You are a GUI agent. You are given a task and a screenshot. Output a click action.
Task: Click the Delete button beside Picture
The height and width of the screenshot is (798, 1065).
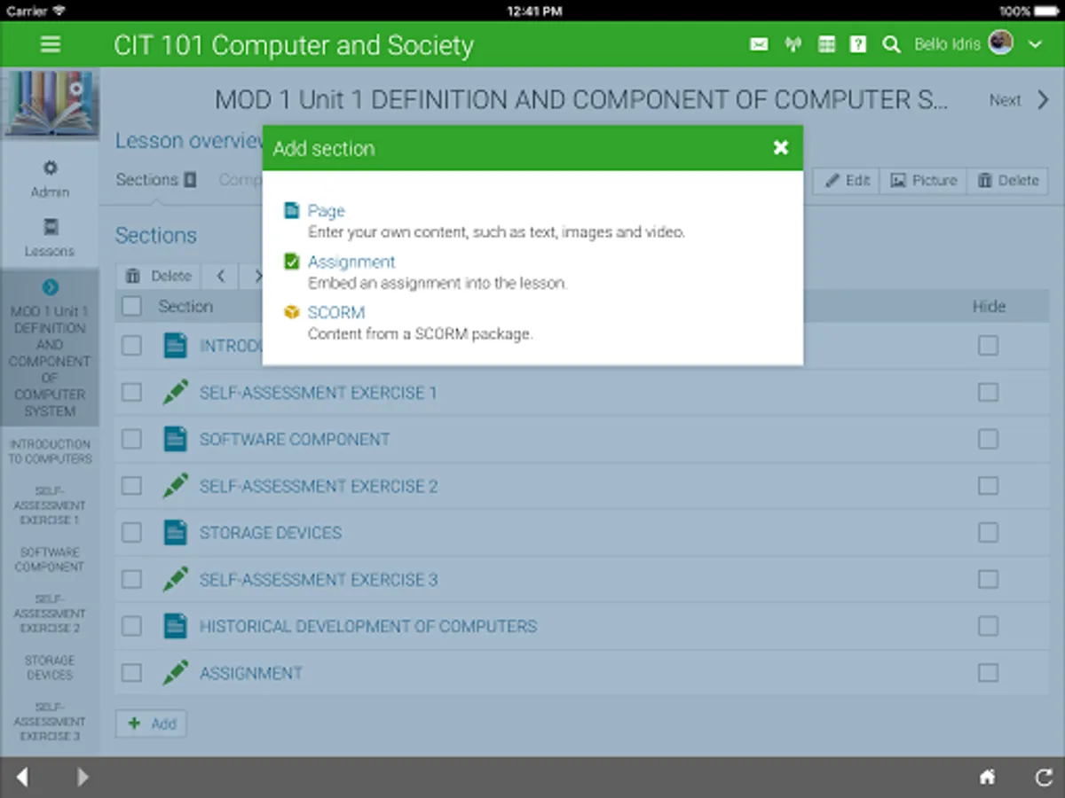(x=1007, y=180)
